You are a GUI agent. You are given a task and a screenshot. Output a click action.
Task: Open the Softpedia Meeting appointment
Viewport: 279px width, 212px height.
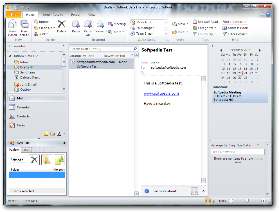tap(240, 96)
